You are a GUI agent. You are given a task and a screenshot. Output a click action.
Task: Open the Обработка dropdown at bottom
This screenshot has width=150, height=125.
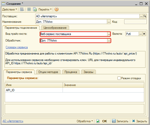pyautogui.click(x=85, y=121)
